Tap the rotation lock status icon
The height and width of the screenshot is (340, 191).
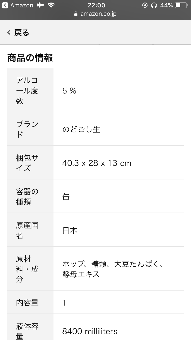click(x=145, y=5)
